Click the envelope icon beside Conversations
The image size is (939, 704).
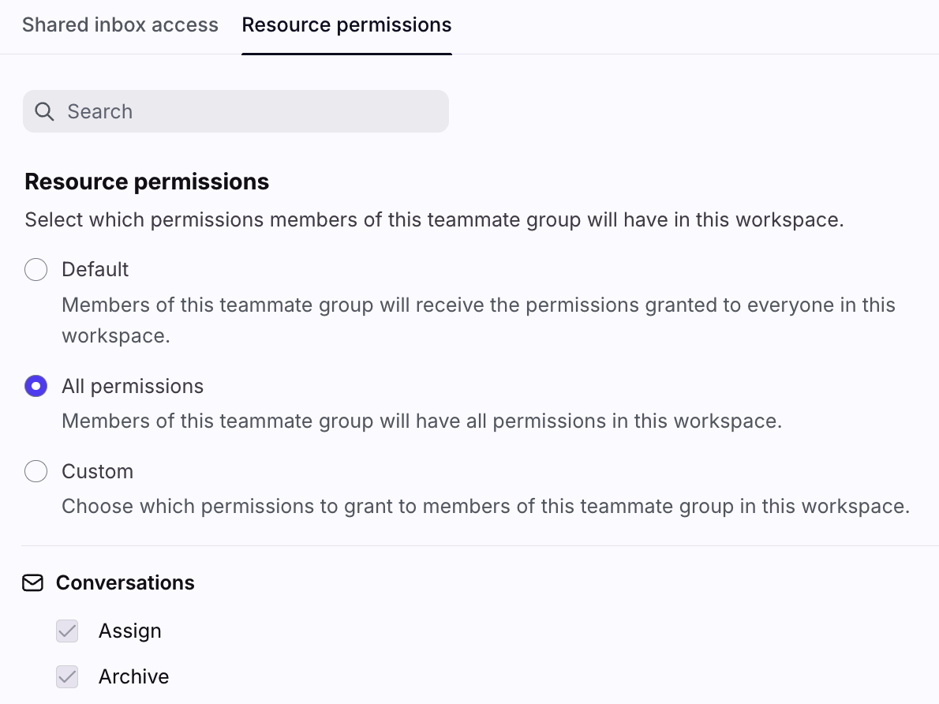[x=33, y=583]
